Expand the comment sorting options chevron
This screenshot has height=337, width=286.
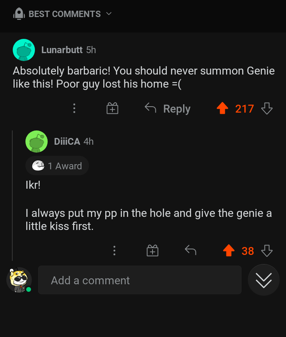108,14
